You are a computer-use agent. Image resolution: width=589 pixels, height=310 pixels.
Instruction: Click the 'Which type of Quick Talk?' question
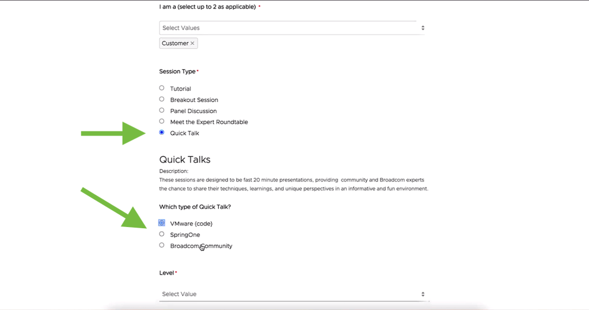click(x=195, y=207)
